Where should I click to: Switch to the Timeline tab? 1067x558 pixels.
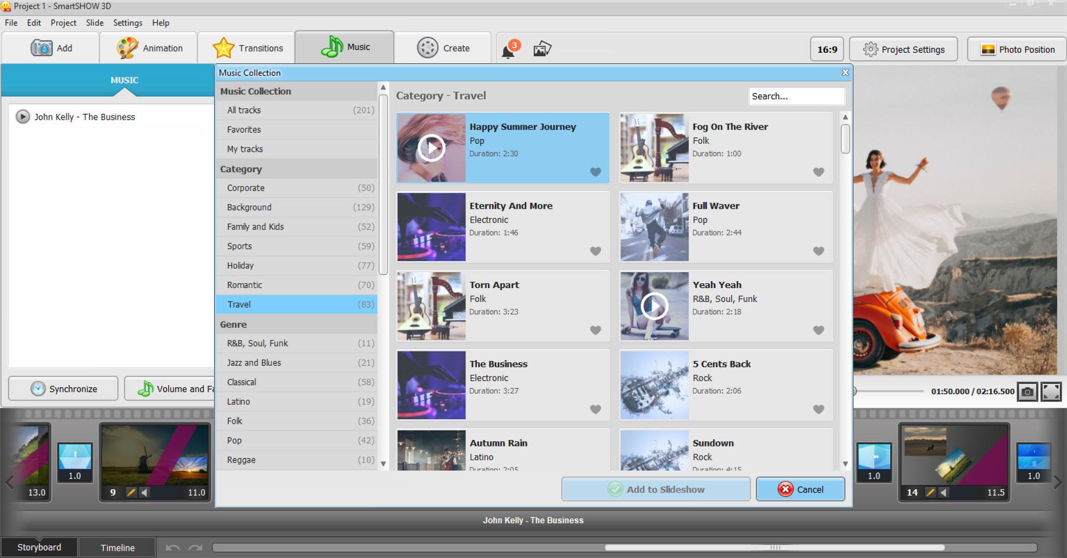pos(117,547)
